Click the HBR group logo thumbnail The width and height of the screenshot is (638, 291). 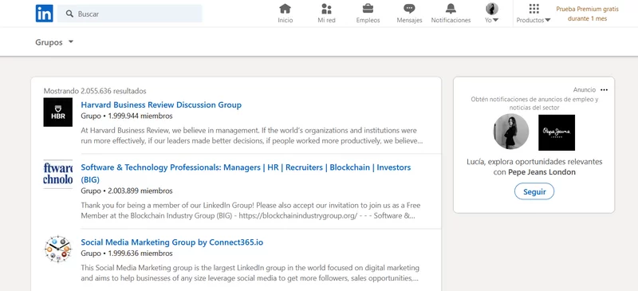pos(57,112)
